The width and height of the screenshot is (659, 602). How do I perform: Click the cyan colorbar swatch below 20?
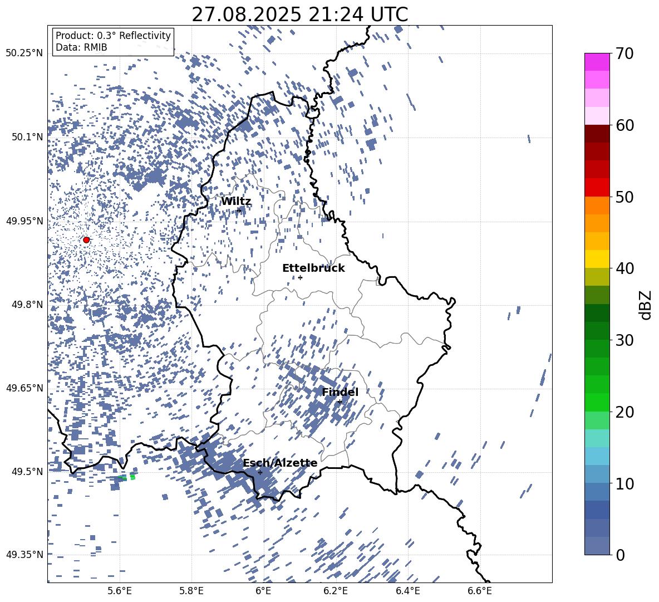tap(597, 438)
